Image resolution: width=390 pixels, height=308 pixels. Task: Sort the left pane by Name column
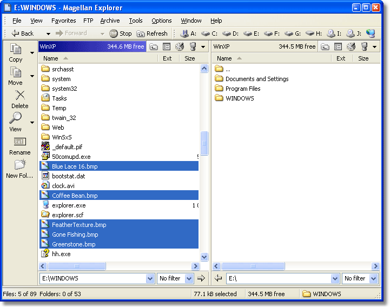51,58
